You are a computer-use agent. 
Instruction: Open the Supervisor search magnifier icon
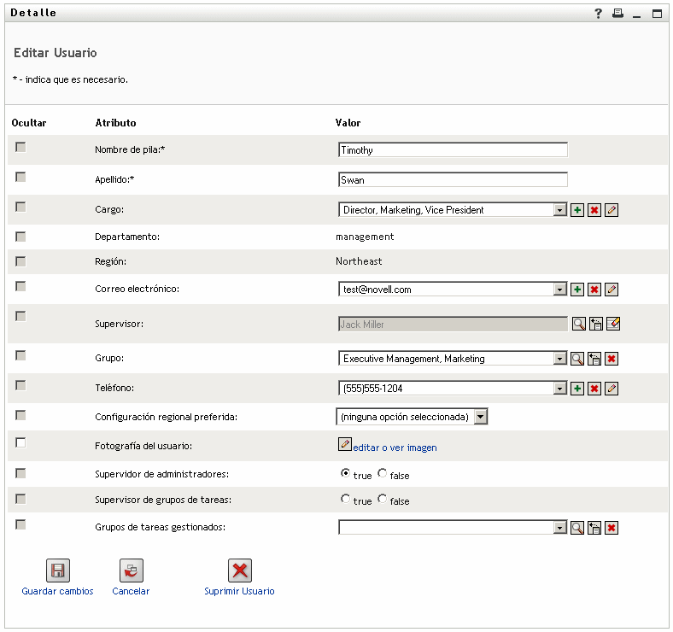[578, 324]
